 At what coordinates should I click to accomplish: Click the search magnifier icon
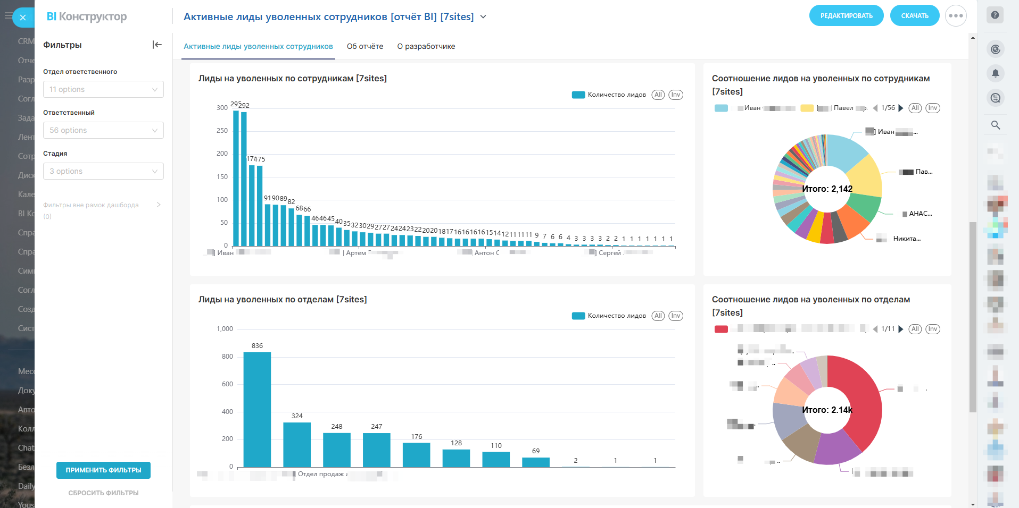pyautogui.click(x=996, y=125)
